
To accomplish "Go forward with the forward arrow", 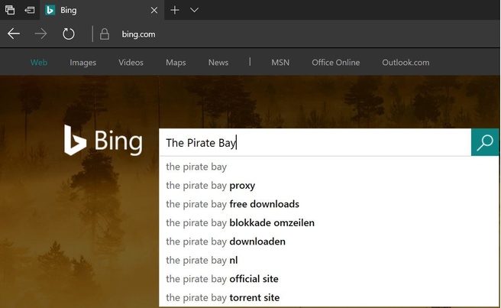I will tap(41, 34).
